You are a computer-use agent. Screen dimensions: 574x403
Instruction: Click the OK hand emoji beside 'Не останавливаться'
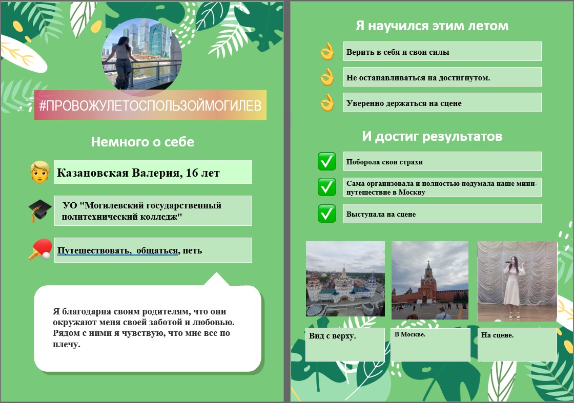(x=327, y=77)
